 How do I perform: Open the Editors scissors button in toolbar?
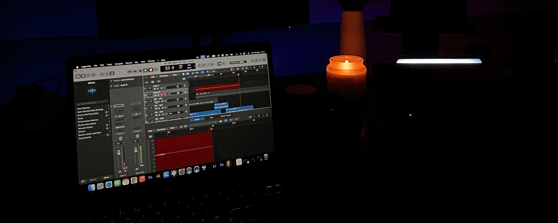(x=112, y=74)
